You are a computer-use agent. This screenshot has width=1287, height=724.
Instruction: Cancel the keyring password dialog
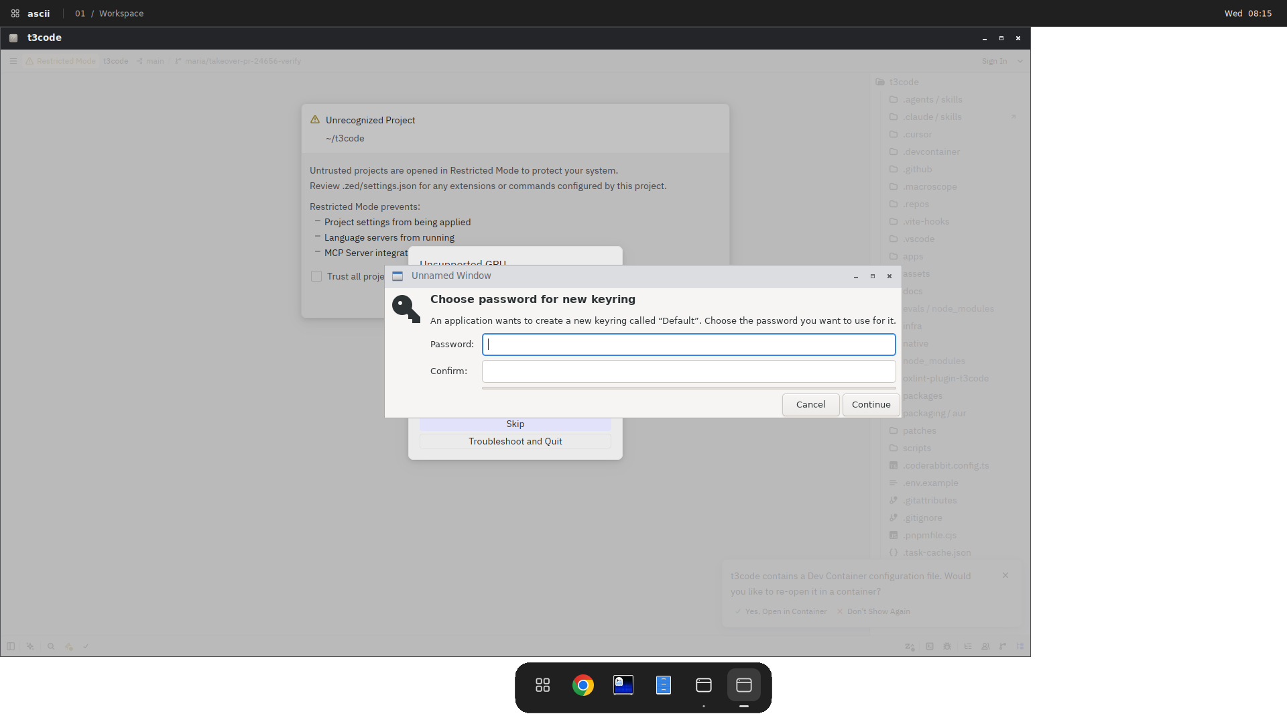(x=810, y=405)
